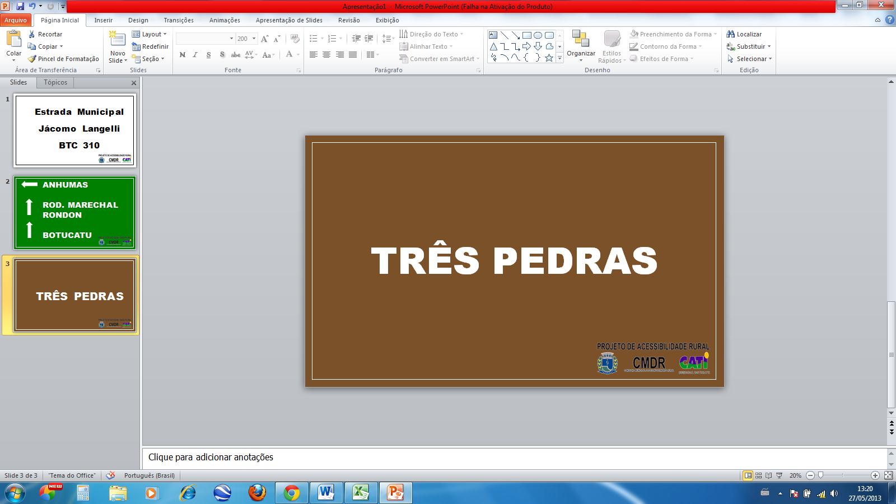Toggle bold (N) formatting
The height and width of the screenshot is (504, 896).
click(182, 54)
